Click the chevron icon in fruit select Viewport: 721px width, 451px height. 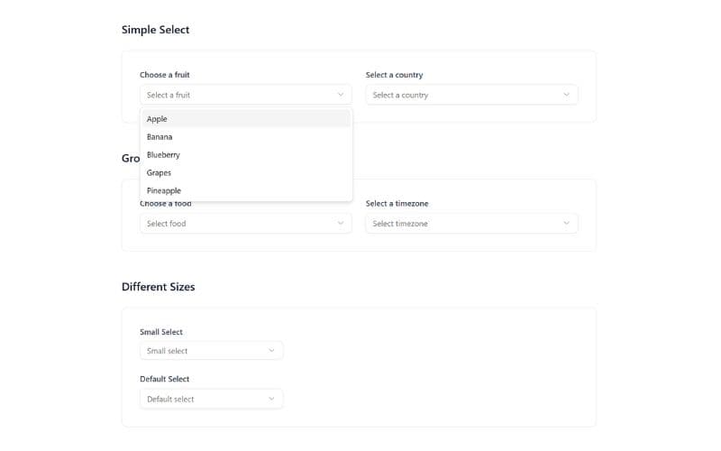pos(341,95)
